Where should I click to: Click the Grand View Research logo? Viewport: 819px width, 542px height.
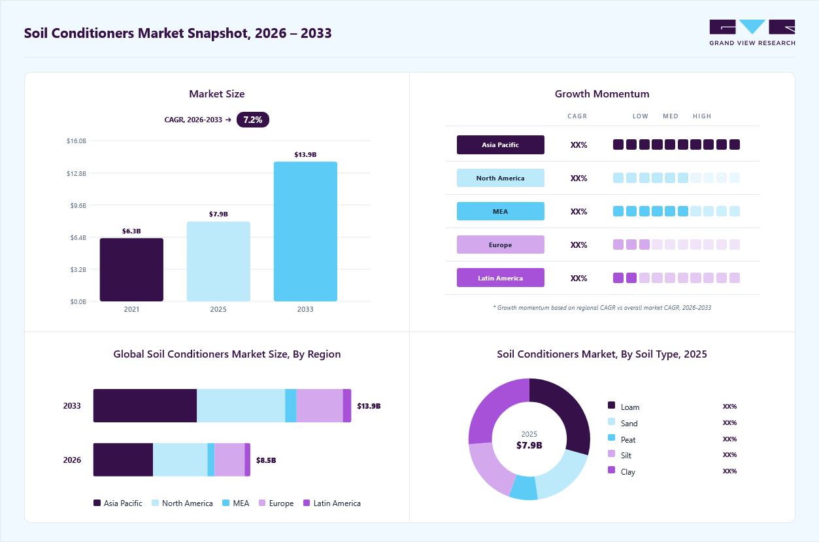pos(752,33)
